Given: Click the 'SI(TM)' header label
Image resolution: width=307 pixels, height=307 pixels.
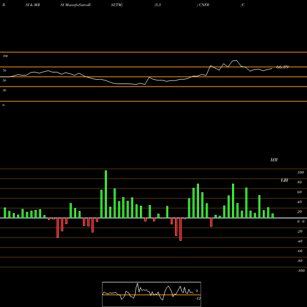Looking at the screenshot, I should (117, 5).
